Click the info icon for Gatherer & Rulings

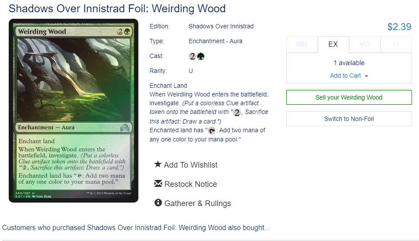(x=158, y=203)
